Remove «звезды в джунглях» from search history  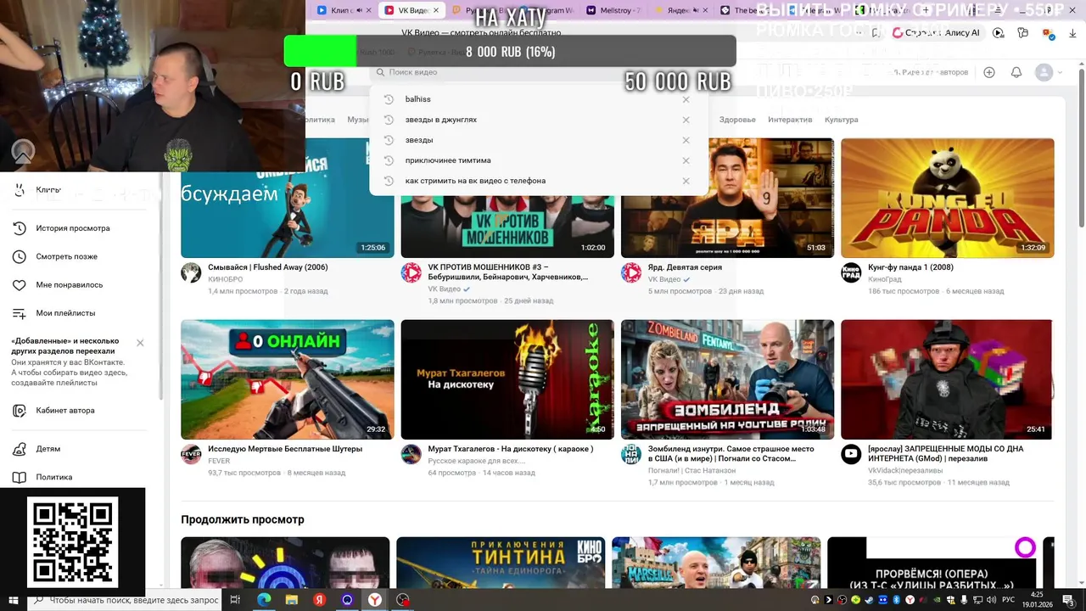(x=686, y=120)
